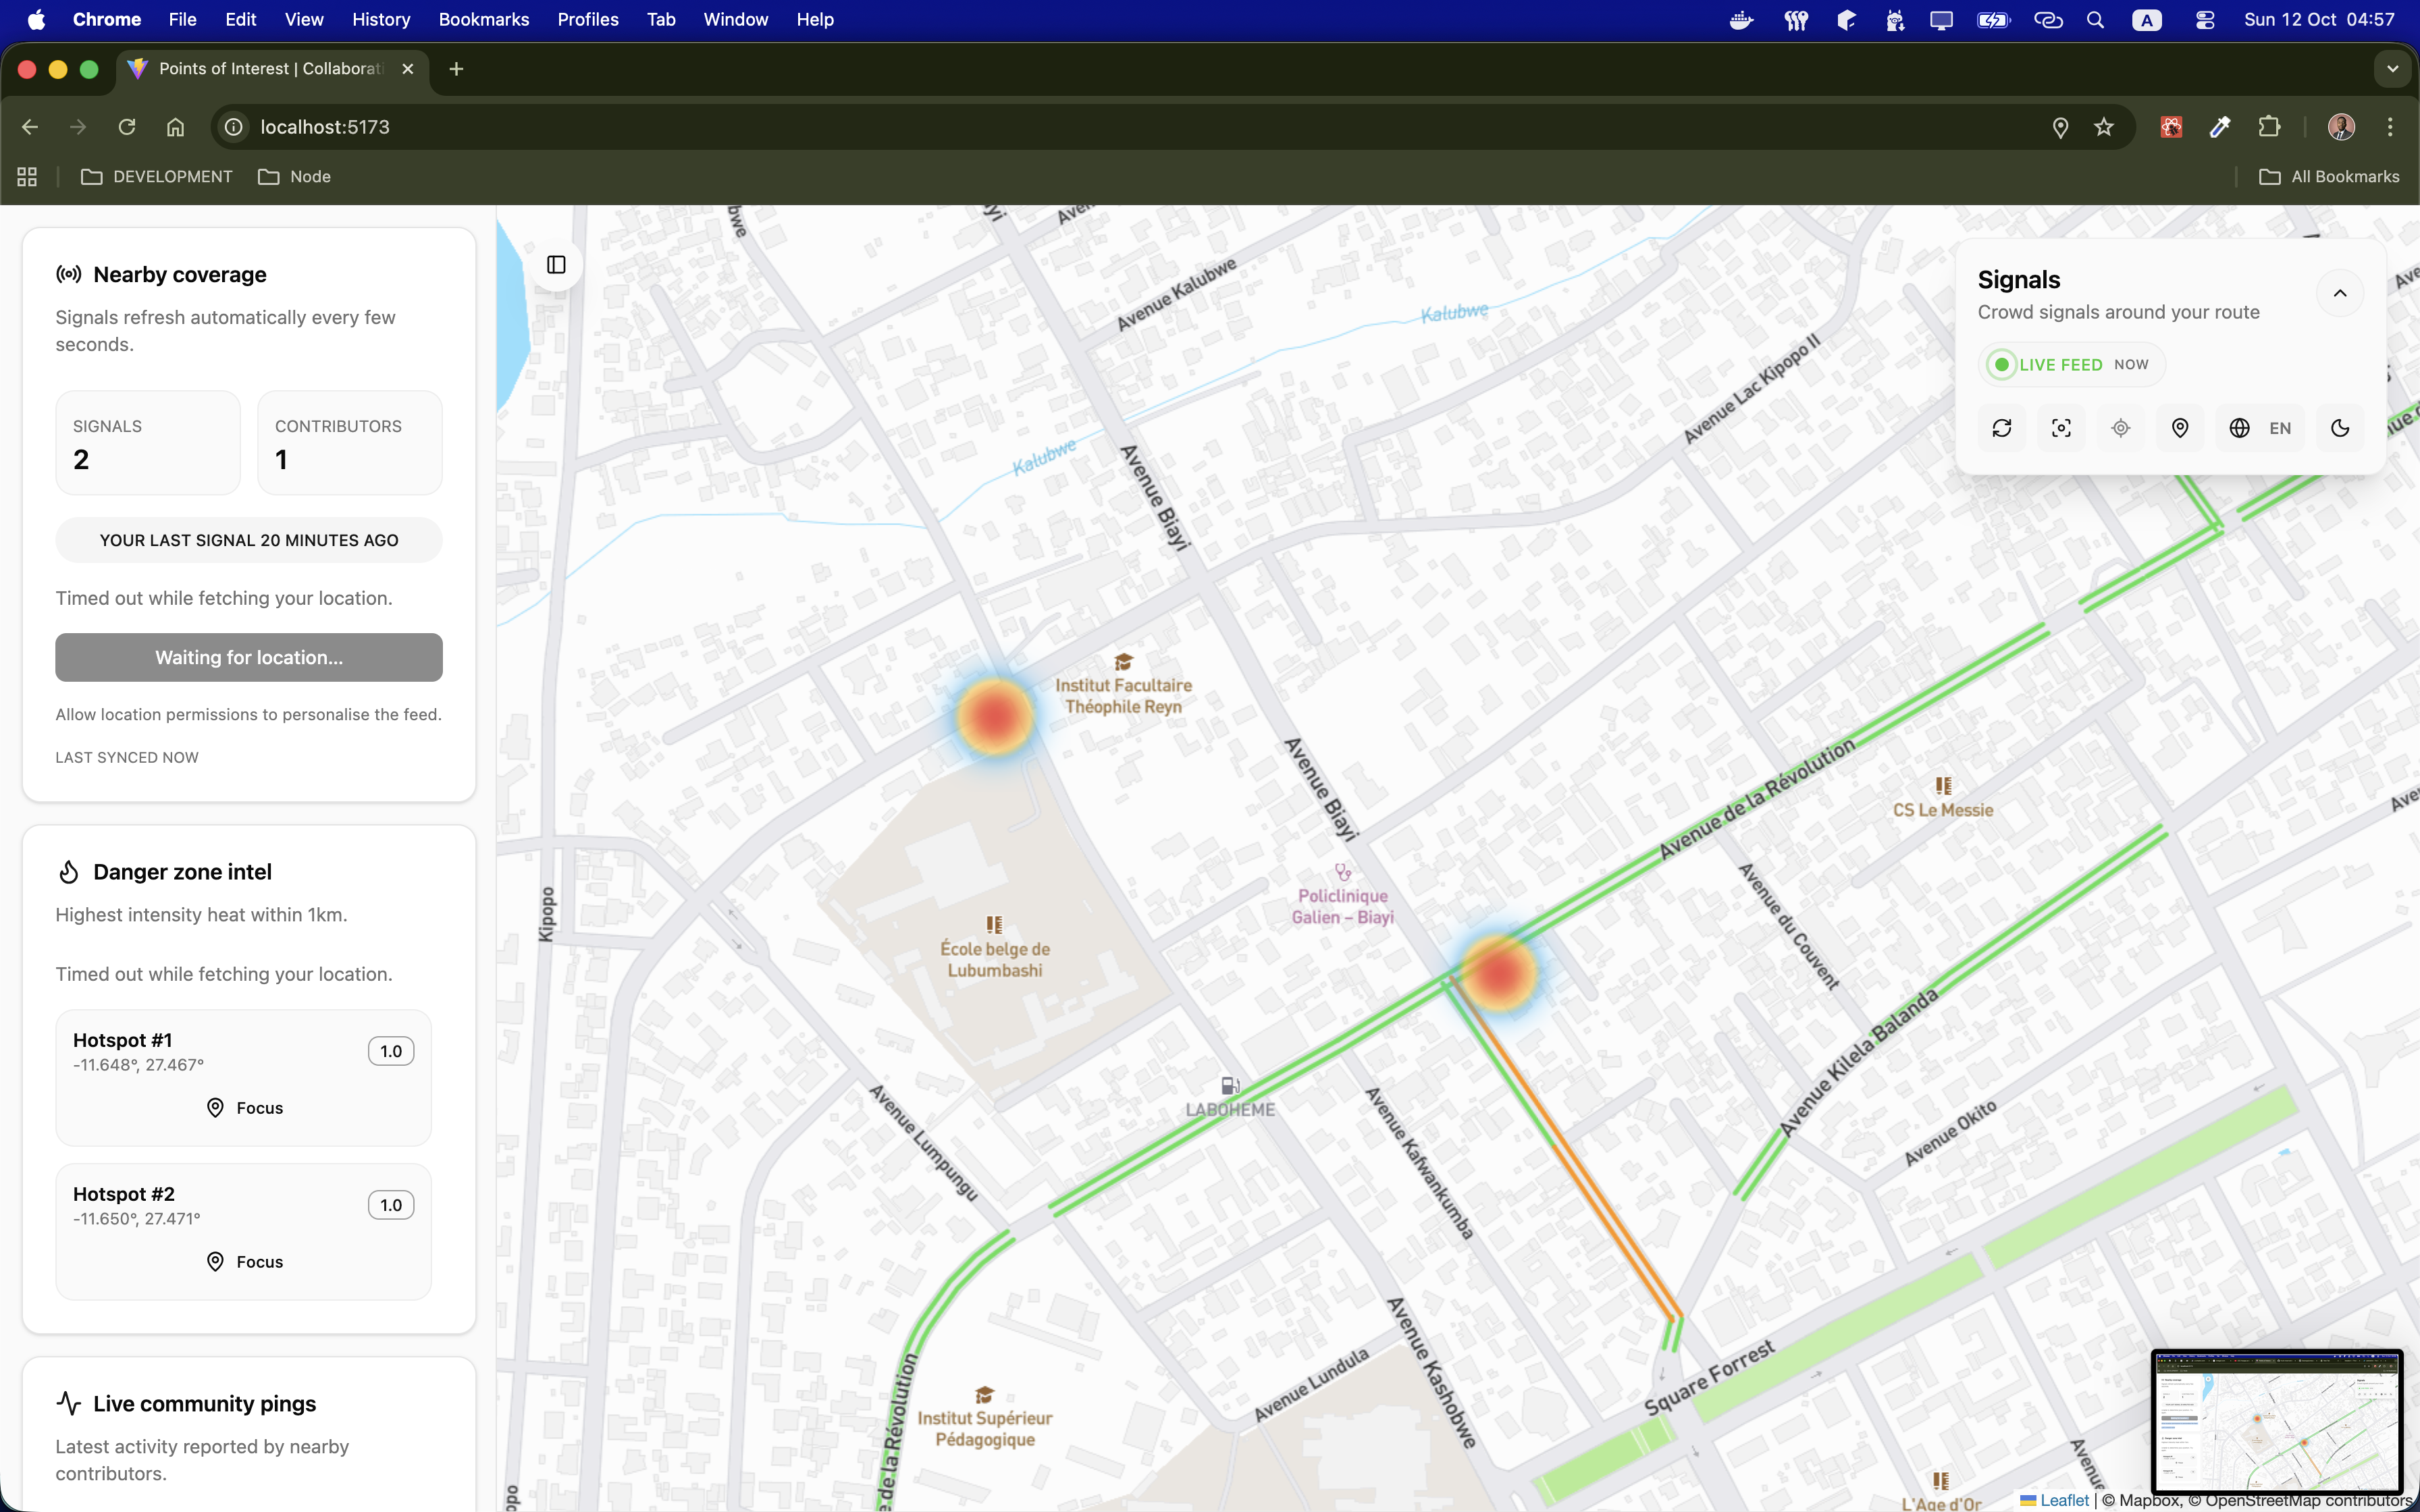
Task: Focus on Hotspot #1
Action: (244, 1108)
